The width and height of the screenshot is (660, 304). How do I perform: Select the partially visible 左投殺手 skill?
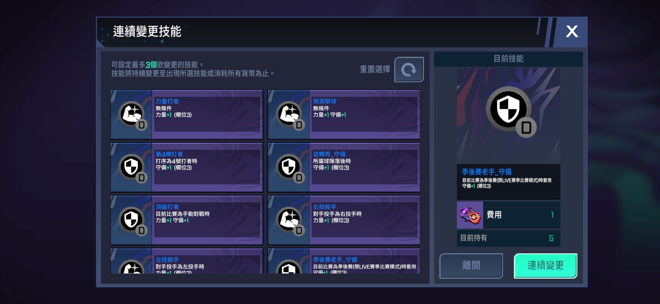point(186,261)
